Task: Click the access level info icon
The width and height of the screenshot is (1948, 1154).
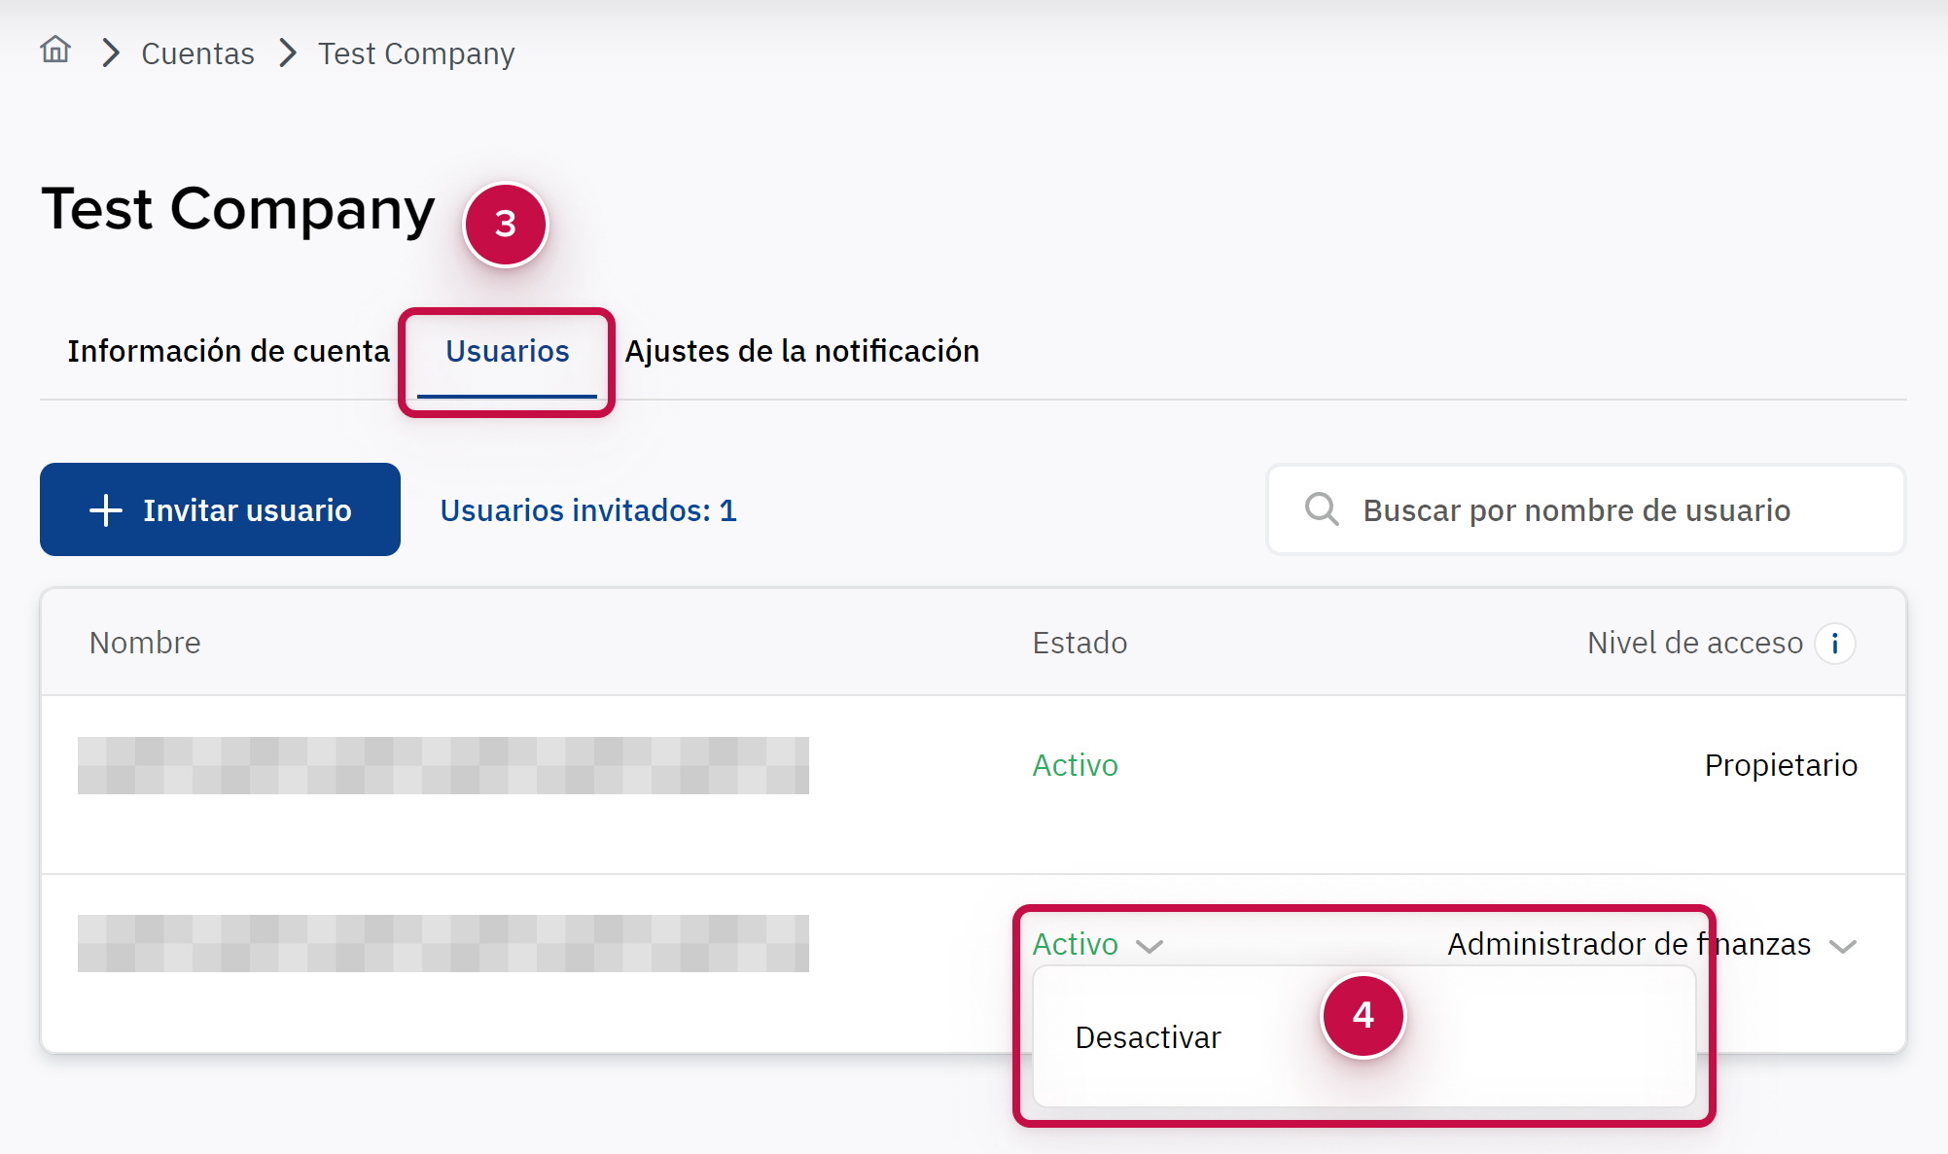Action: tap(1834, 644)
